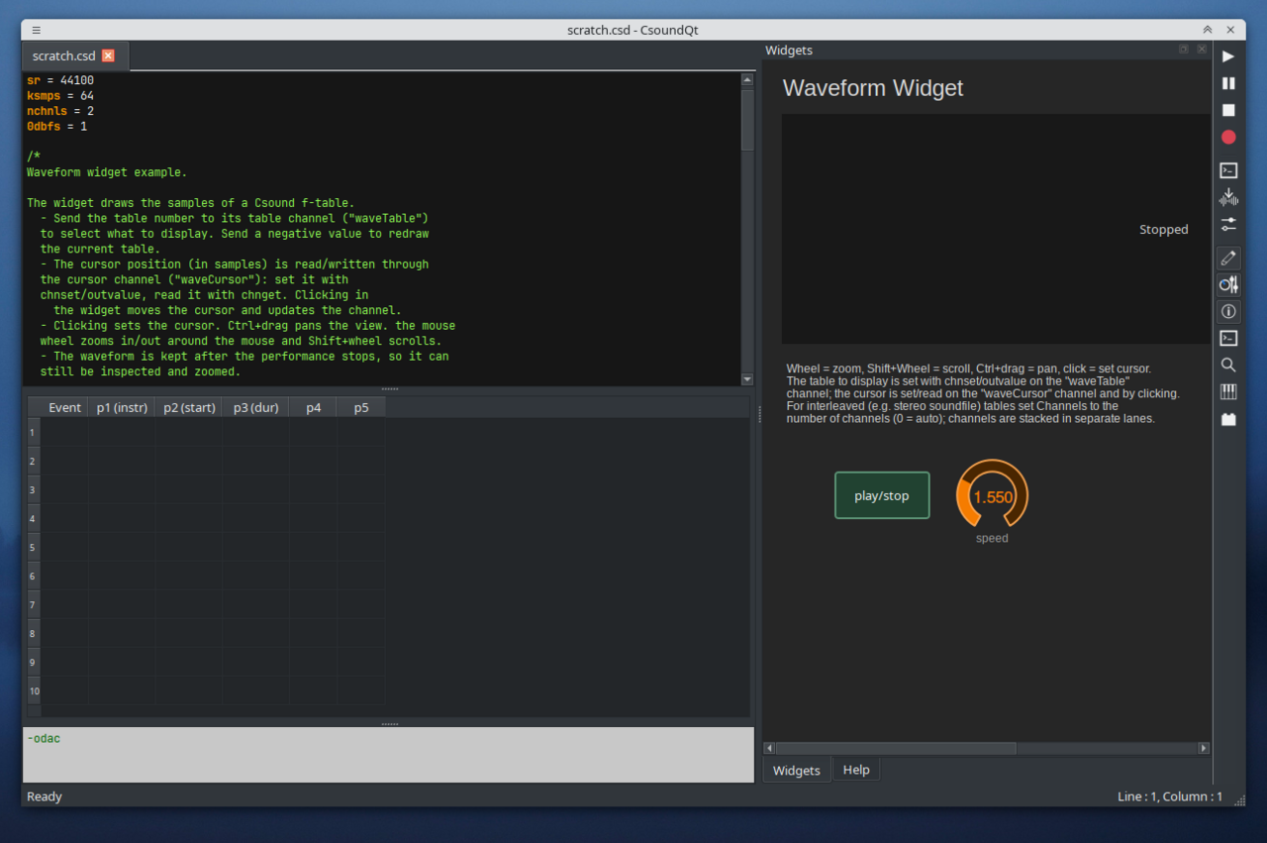Click the p4 column header
Image resolution: width=1267 pixels, height=843 pixels.
point(313,407)
